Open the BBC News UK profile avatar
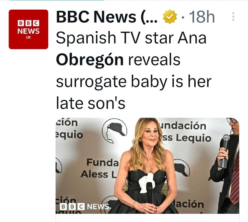248x222 pixels. (28, 29)
